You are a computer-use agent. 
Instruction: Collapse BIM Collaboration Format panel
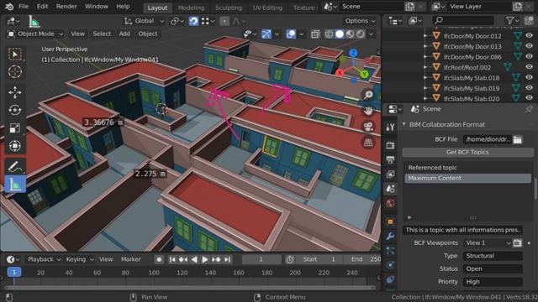(403, 124)
